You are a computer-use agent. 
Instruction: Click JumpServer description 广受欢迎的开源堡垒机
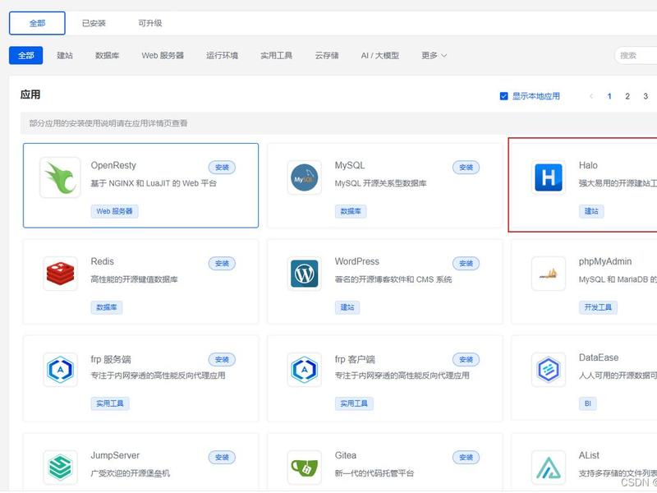[x=131, y=474]
